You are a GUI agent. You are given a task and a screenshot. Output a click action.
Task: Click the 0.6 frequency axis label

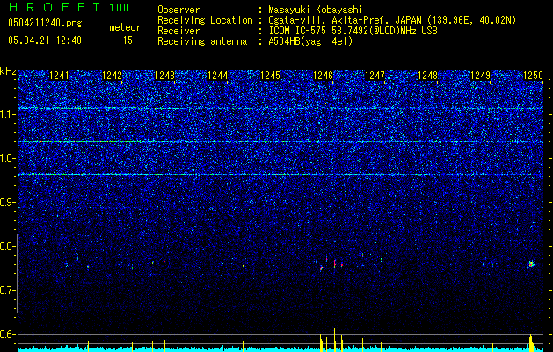7,334
